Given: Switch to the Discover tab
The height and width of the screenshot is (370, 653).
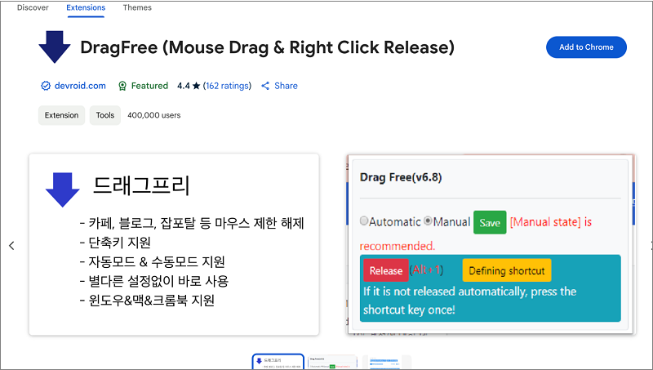Looking at the screenshot, I should click(x=33, y=7).
